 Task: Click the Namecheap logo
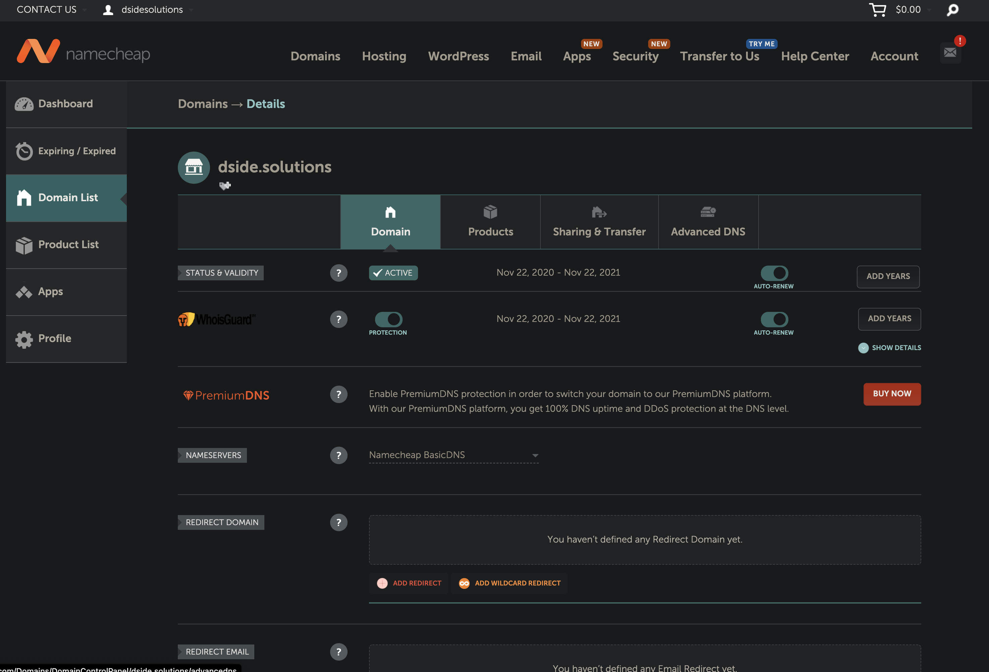[84, 51]
